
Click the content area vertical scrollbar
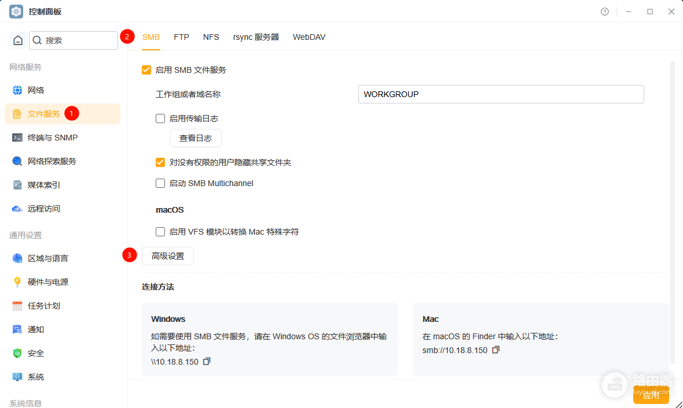click(672, 212)
